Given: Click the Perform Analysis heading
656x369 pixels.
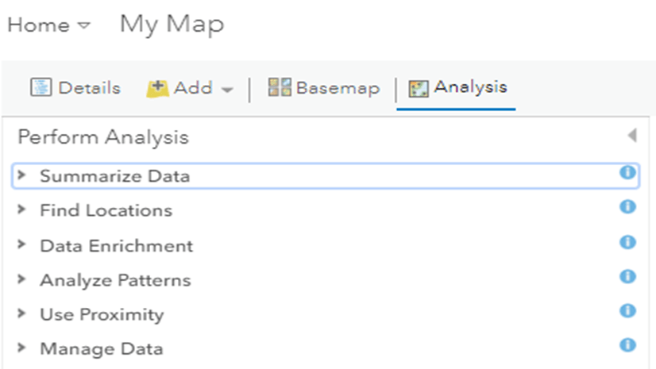Looking at the screenshot, I should tap(103, 137).
